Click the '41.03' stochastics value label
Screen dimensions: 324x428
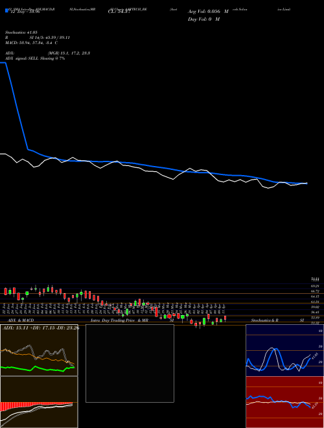[x=314, y=356]
